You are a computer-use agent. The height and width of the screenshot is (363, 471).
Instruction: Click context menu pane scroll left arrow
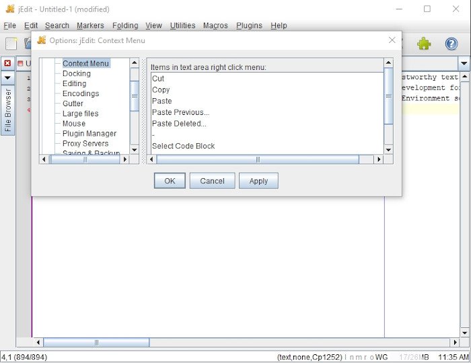(x=151, y=159)
